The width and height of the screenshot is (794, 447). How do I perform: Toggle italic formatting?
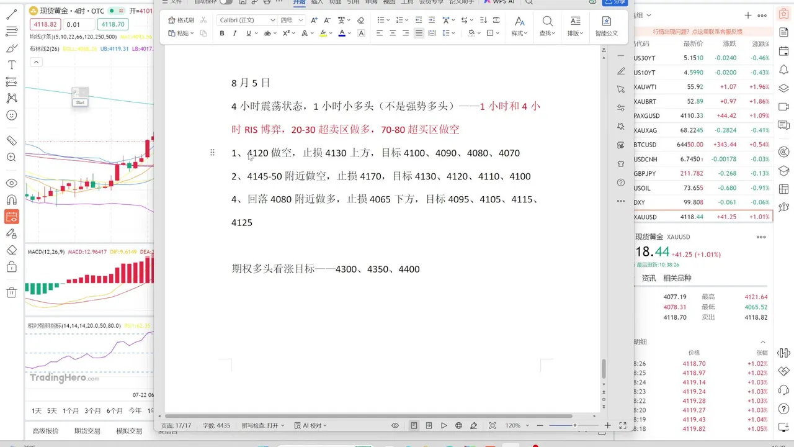click(234, 33)
